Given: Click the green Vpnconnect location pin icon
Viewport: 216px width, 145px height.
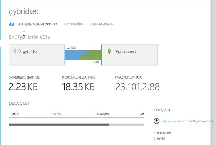Looking at the screenshot, I should [x=109, y=51].
